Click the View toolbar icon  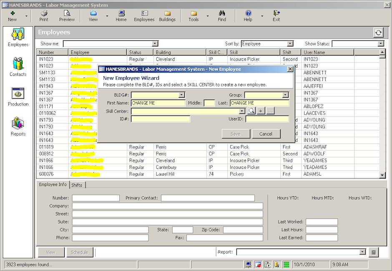click(93, 16)
